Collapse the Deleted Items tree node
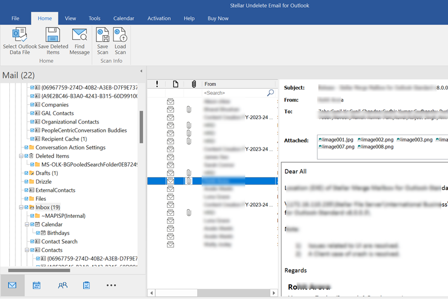448x299 pixels. pyautogui.click(x=21, y=156)
